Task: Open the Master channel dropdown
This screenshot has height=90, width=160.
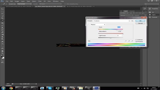Action: click(98, 24)
